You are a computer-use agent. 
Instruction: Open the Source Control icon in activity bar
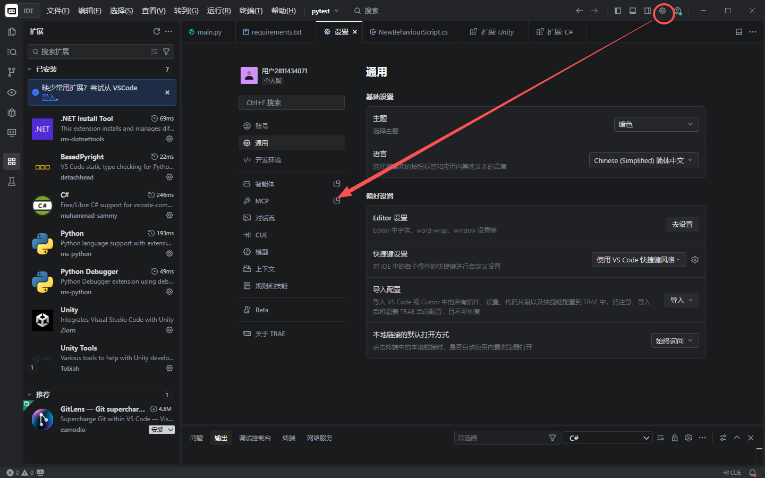pos(12,72)
